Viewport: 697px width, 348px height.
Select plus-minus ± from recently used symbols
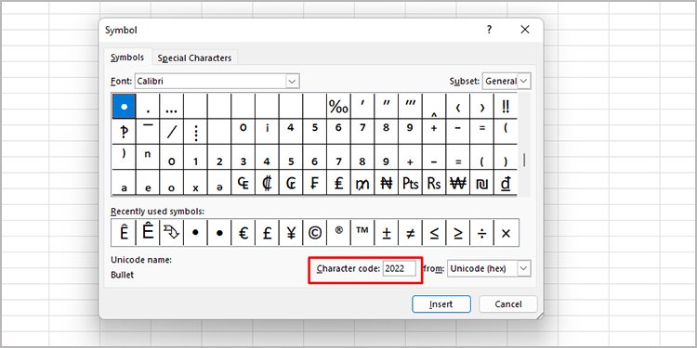coord(387,233)
